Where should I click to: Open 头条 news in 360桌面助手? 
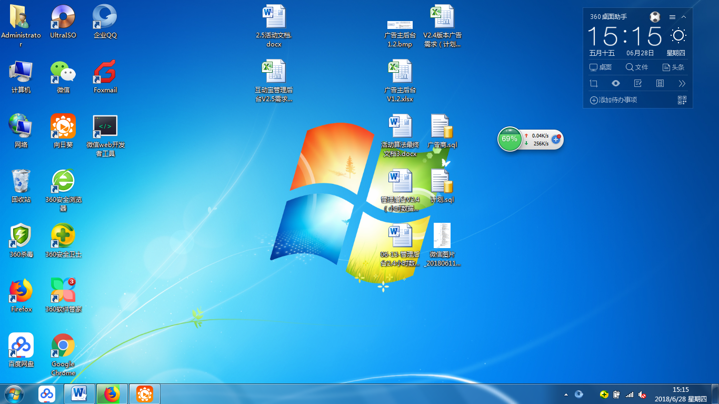(674, 67)
